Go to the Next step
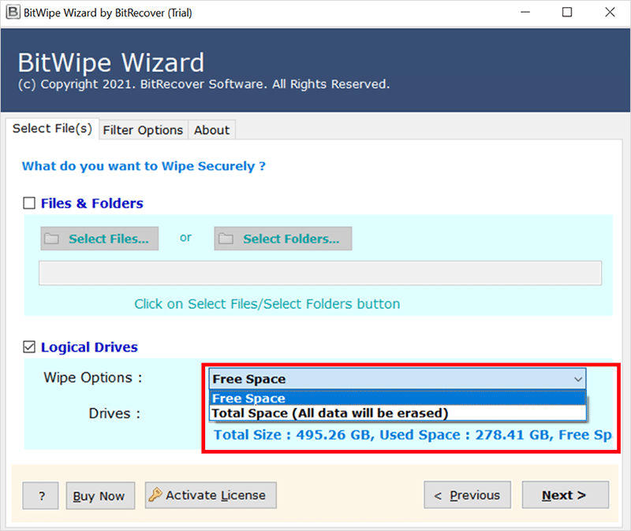This screenshot has height=531, width=631. click(566, 496)
